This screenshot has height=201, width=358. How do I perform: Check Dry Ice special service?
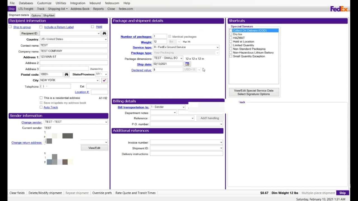[x=231, y=34]
